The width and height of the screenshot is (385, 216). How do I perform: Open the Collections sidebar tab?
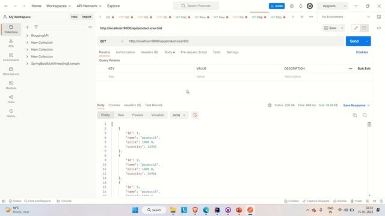tap(11, 29)
